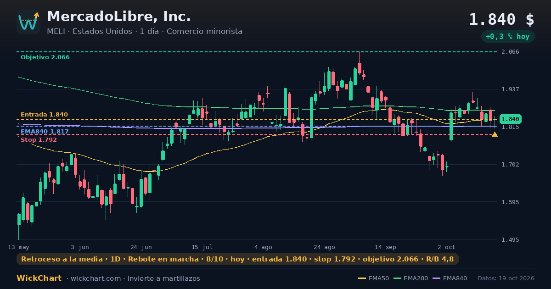Click the Entrada 1.840 entry label
Image resolution: width=551 pixels, height=289 pixels.
tap(44, 115)
